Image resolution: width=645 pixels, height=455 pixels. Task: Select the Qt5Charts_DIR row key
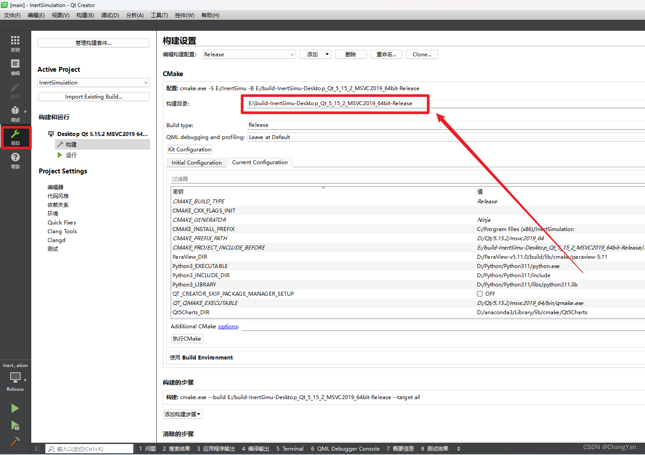point(191,312)
